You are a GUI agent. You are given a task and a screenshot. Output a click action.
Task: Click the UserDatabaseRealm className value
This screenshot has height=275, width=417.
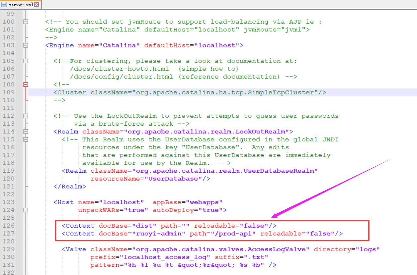[x=225, y=171]
